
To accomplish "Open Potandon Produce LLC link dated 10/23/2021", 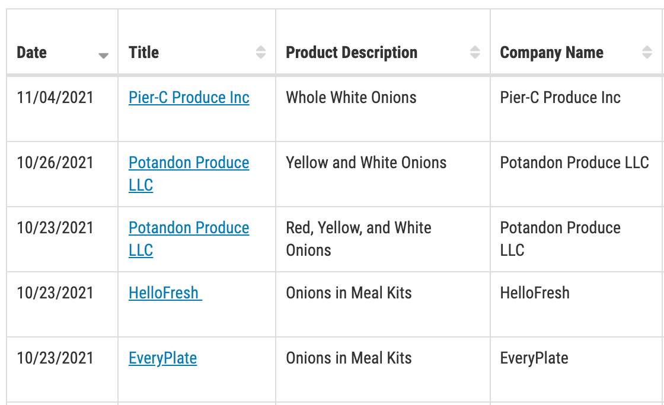I will (189, 239).
